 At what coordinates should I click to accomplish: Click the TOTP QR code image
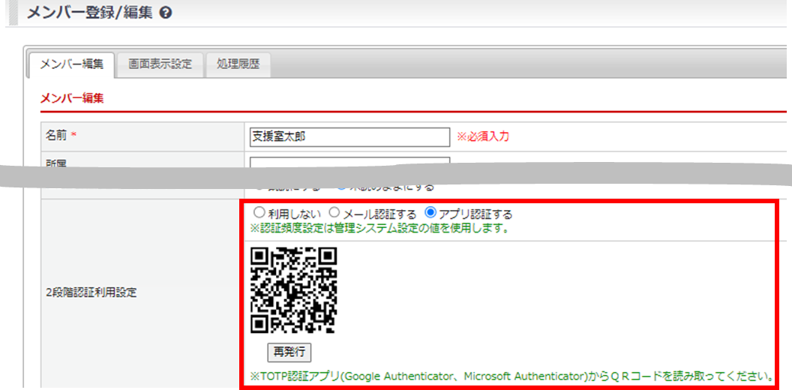point(294,290)
